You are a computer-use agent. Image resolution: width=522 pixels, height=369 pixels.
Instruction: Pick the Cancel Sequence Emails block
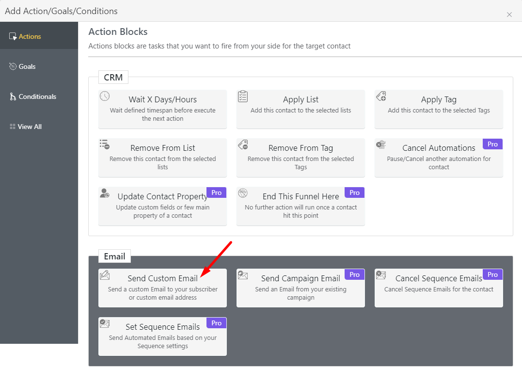pos(439,288)
